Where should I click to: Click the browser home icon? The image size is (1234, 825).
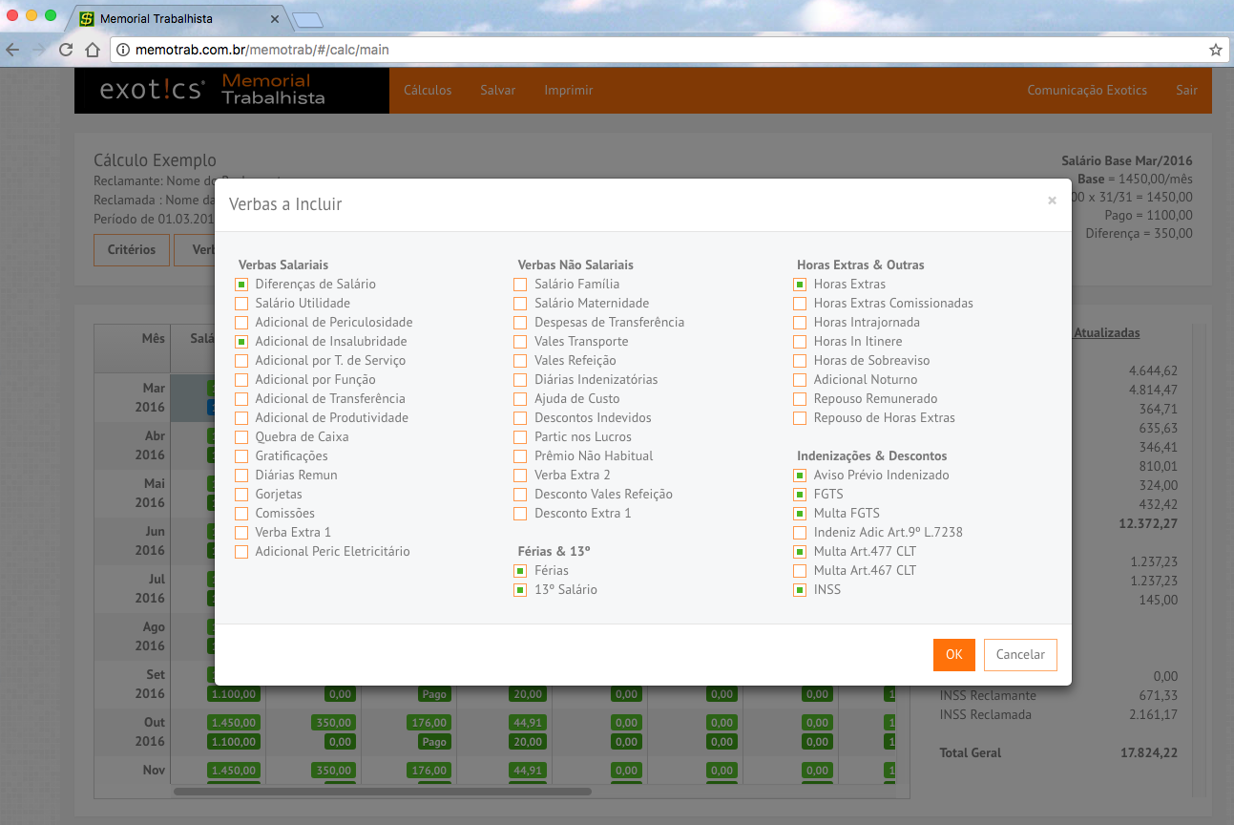click(x=93, y=50)
